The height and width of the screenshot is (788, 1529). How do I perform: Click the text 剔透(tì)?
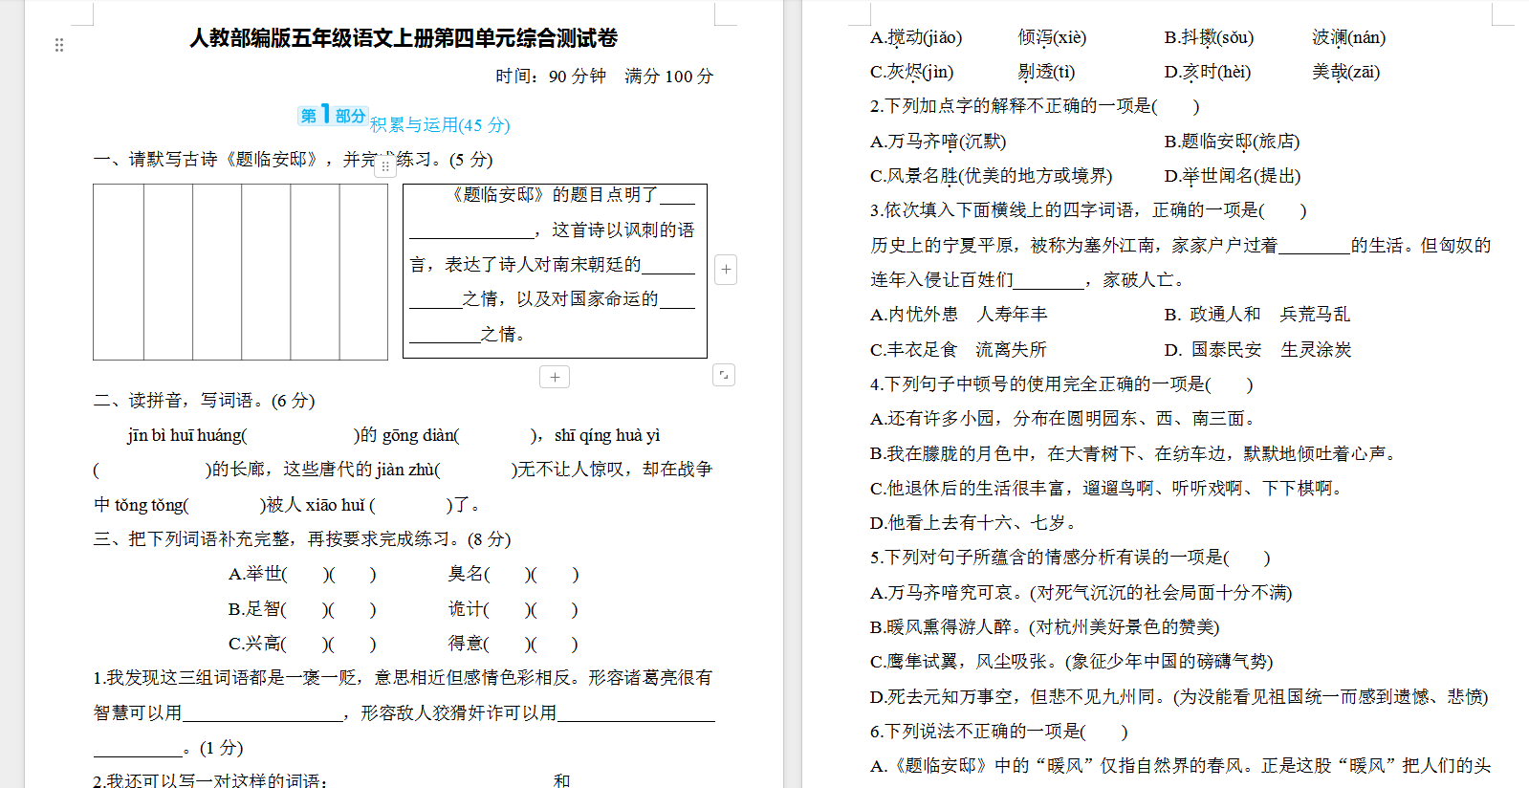pos(1046,72)
